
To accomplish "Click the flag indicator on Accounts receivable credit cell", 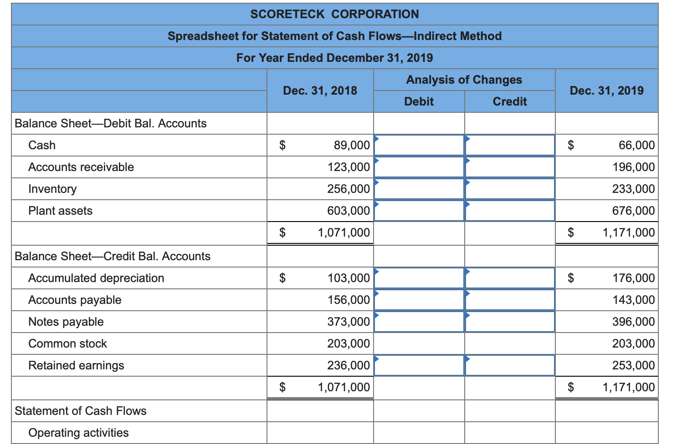I will (x=467, y=161).
